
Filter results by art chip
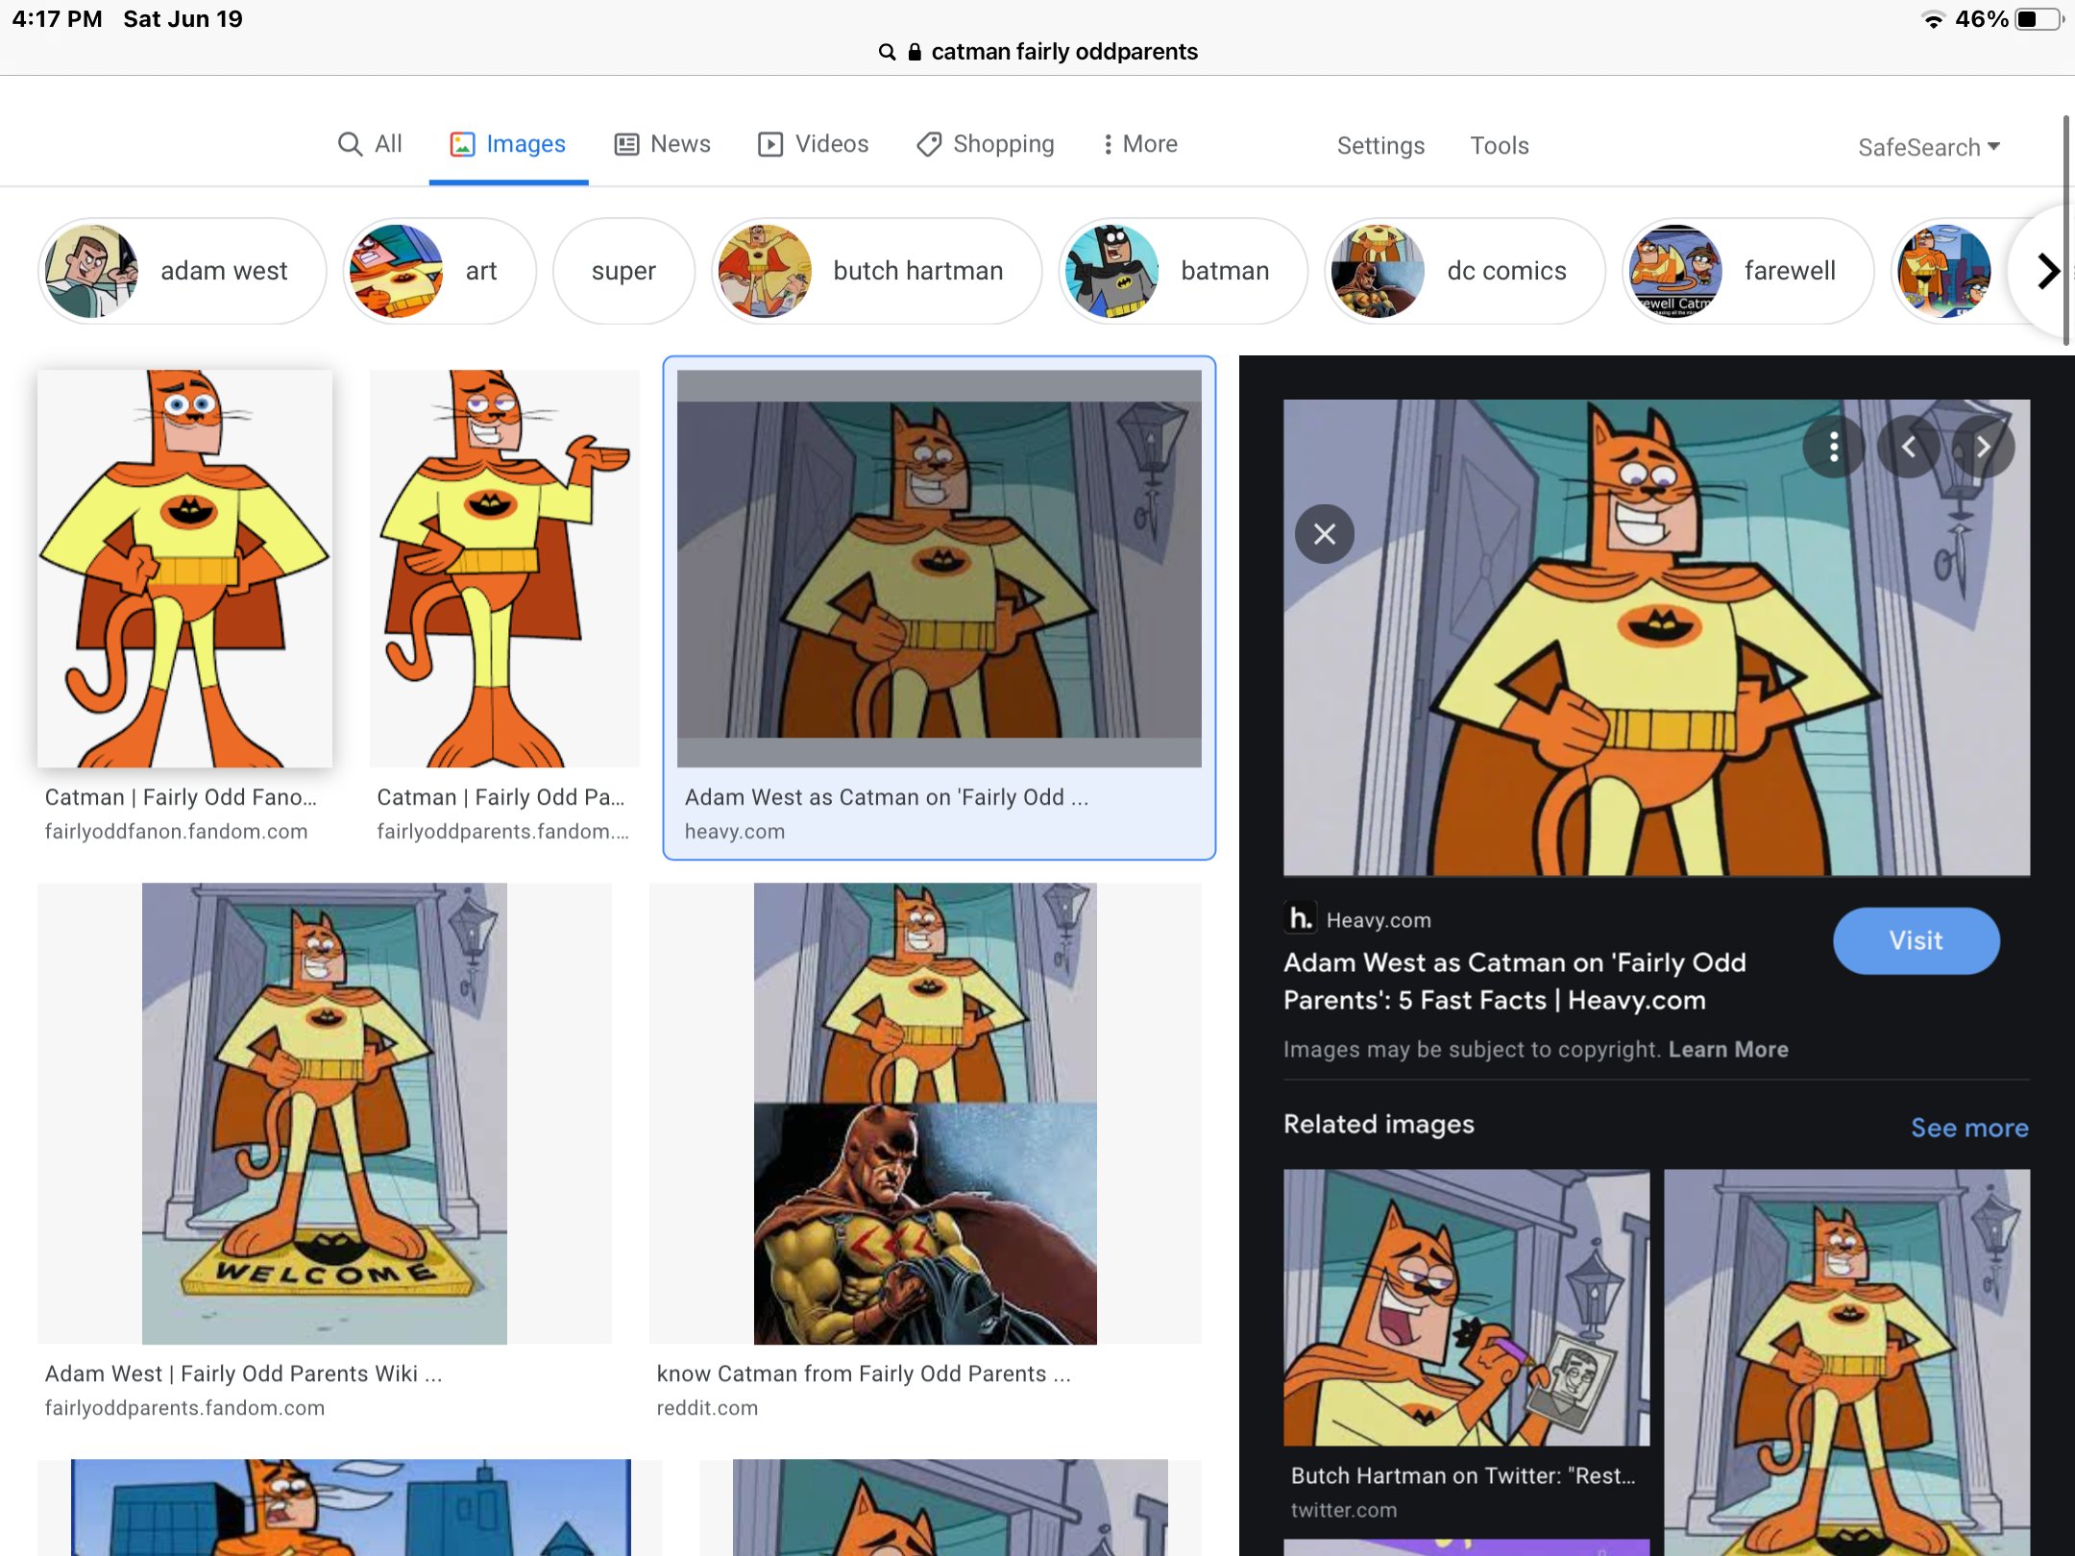coord(439,271)
